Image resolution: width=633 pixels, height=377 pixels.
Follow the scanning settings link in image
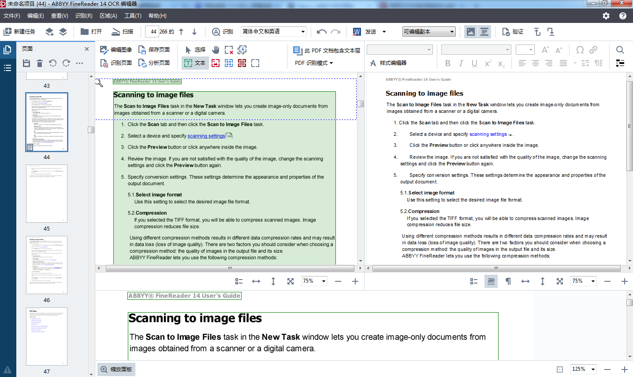[206, 136]
